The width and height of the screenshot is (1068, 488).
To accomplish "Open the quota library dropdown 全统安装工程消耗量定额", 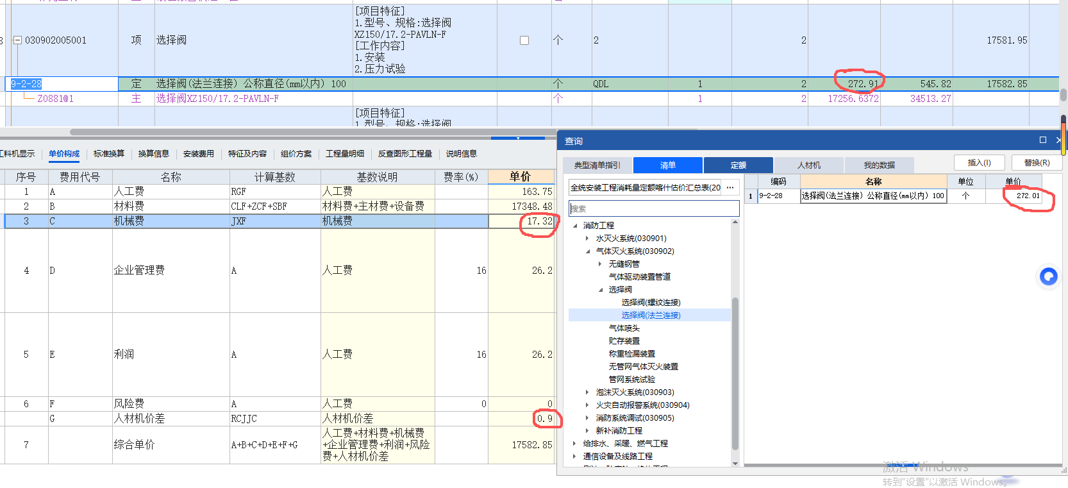I will click(646, 188).
